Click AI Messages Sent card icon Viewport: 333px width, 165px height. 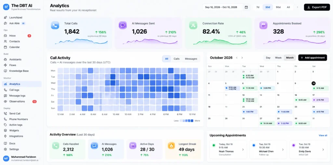pos(123,25)
